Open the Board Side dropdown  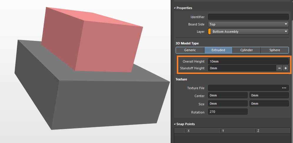click(x=248, y=24)
